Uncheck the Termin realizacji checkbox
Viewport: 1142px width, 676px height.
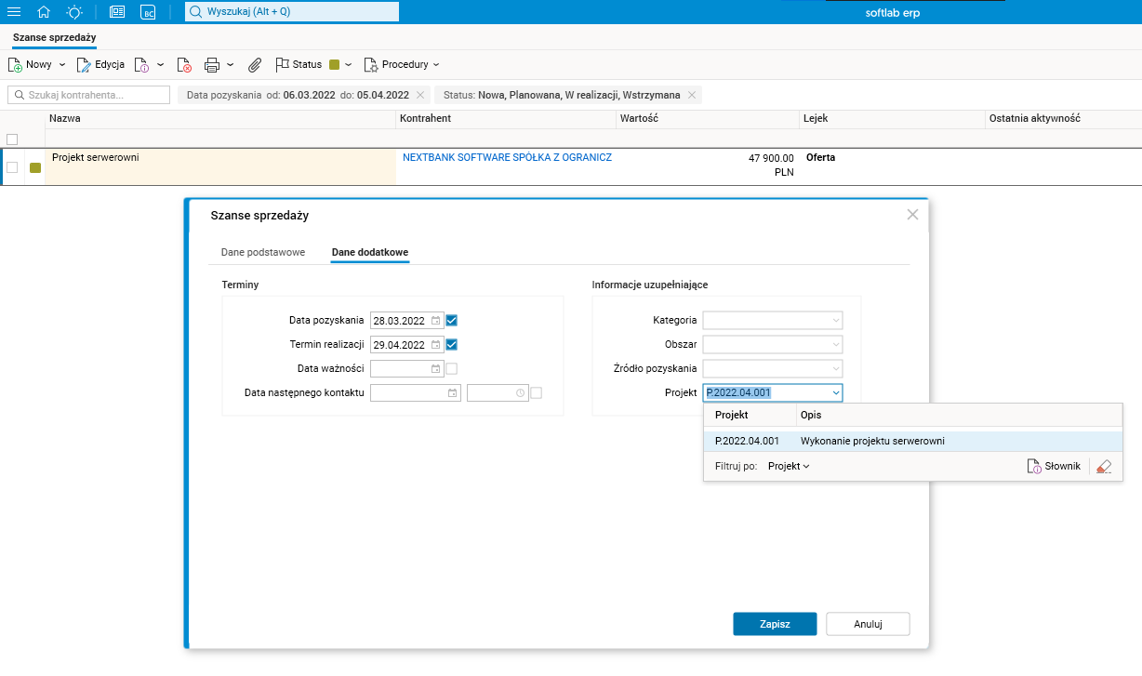[x=452, y=345]
